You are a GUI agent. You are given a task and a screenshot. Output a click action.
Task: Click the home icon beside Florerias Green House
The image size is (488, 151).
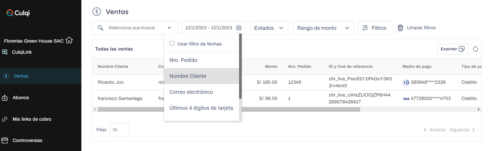coord(69,40)
